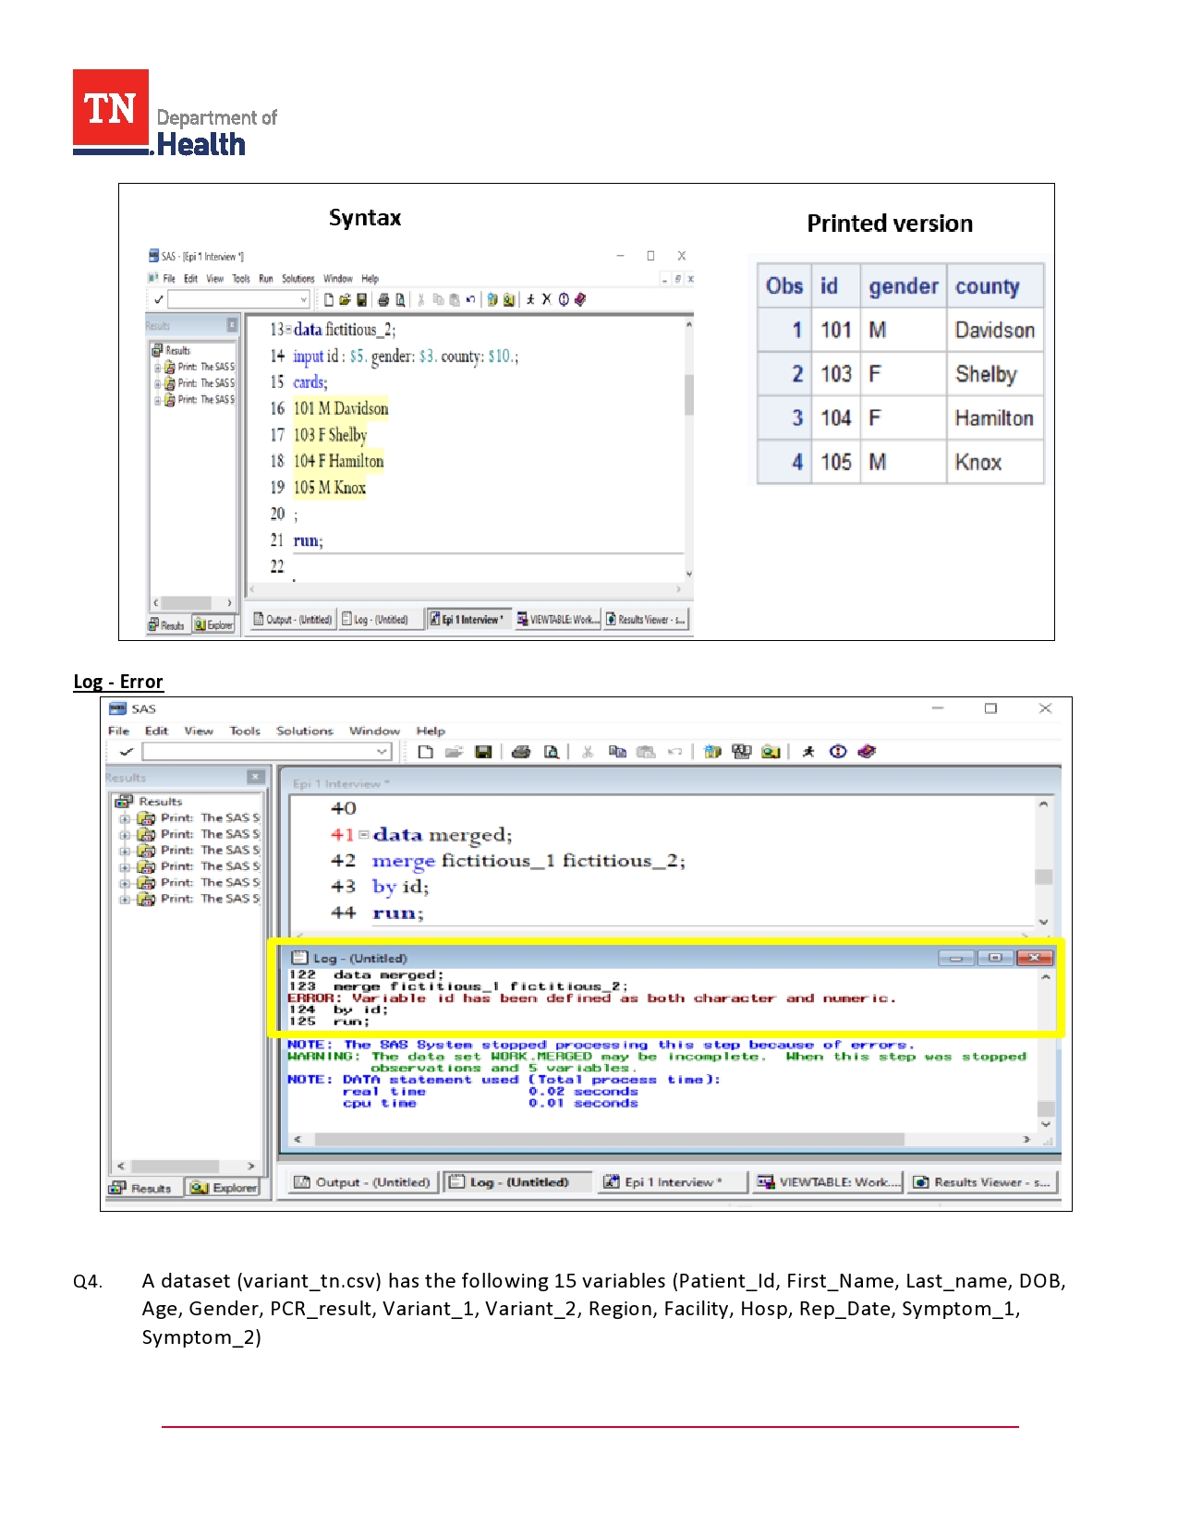The width and height of the screenshot is (1178, 1524).
Task: Click New document icon in Log-Error SAS toolbar
Action: pos(425,752)
